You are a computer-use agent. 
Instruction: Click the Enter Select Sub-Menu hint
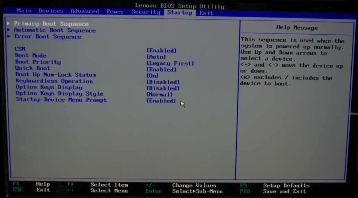click(184, 191)
